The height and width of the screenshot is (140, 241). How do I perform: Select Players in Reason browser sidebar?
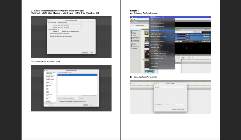134,35
